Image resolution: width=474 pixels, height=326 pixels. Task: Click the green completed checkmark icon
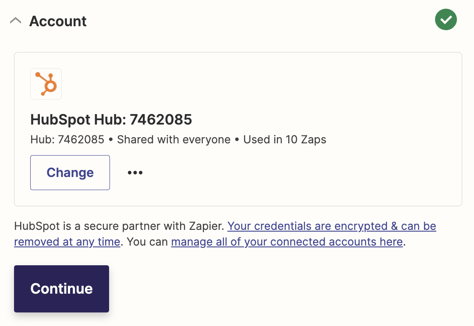(x=446, y=20)
